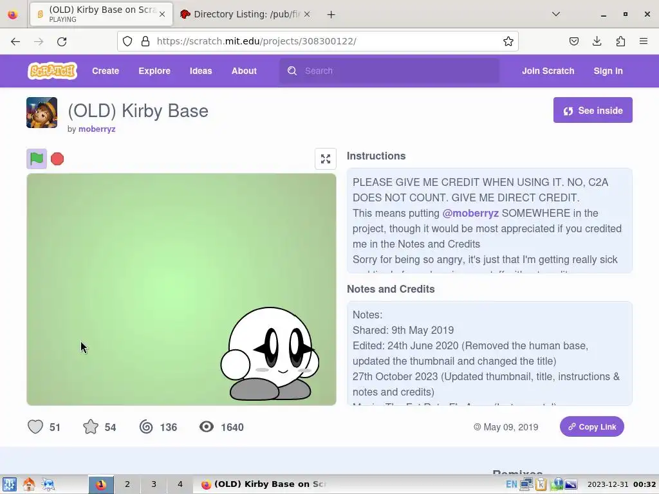
Task: Click the browser forward arrow
Action: (x=39, y=41)
